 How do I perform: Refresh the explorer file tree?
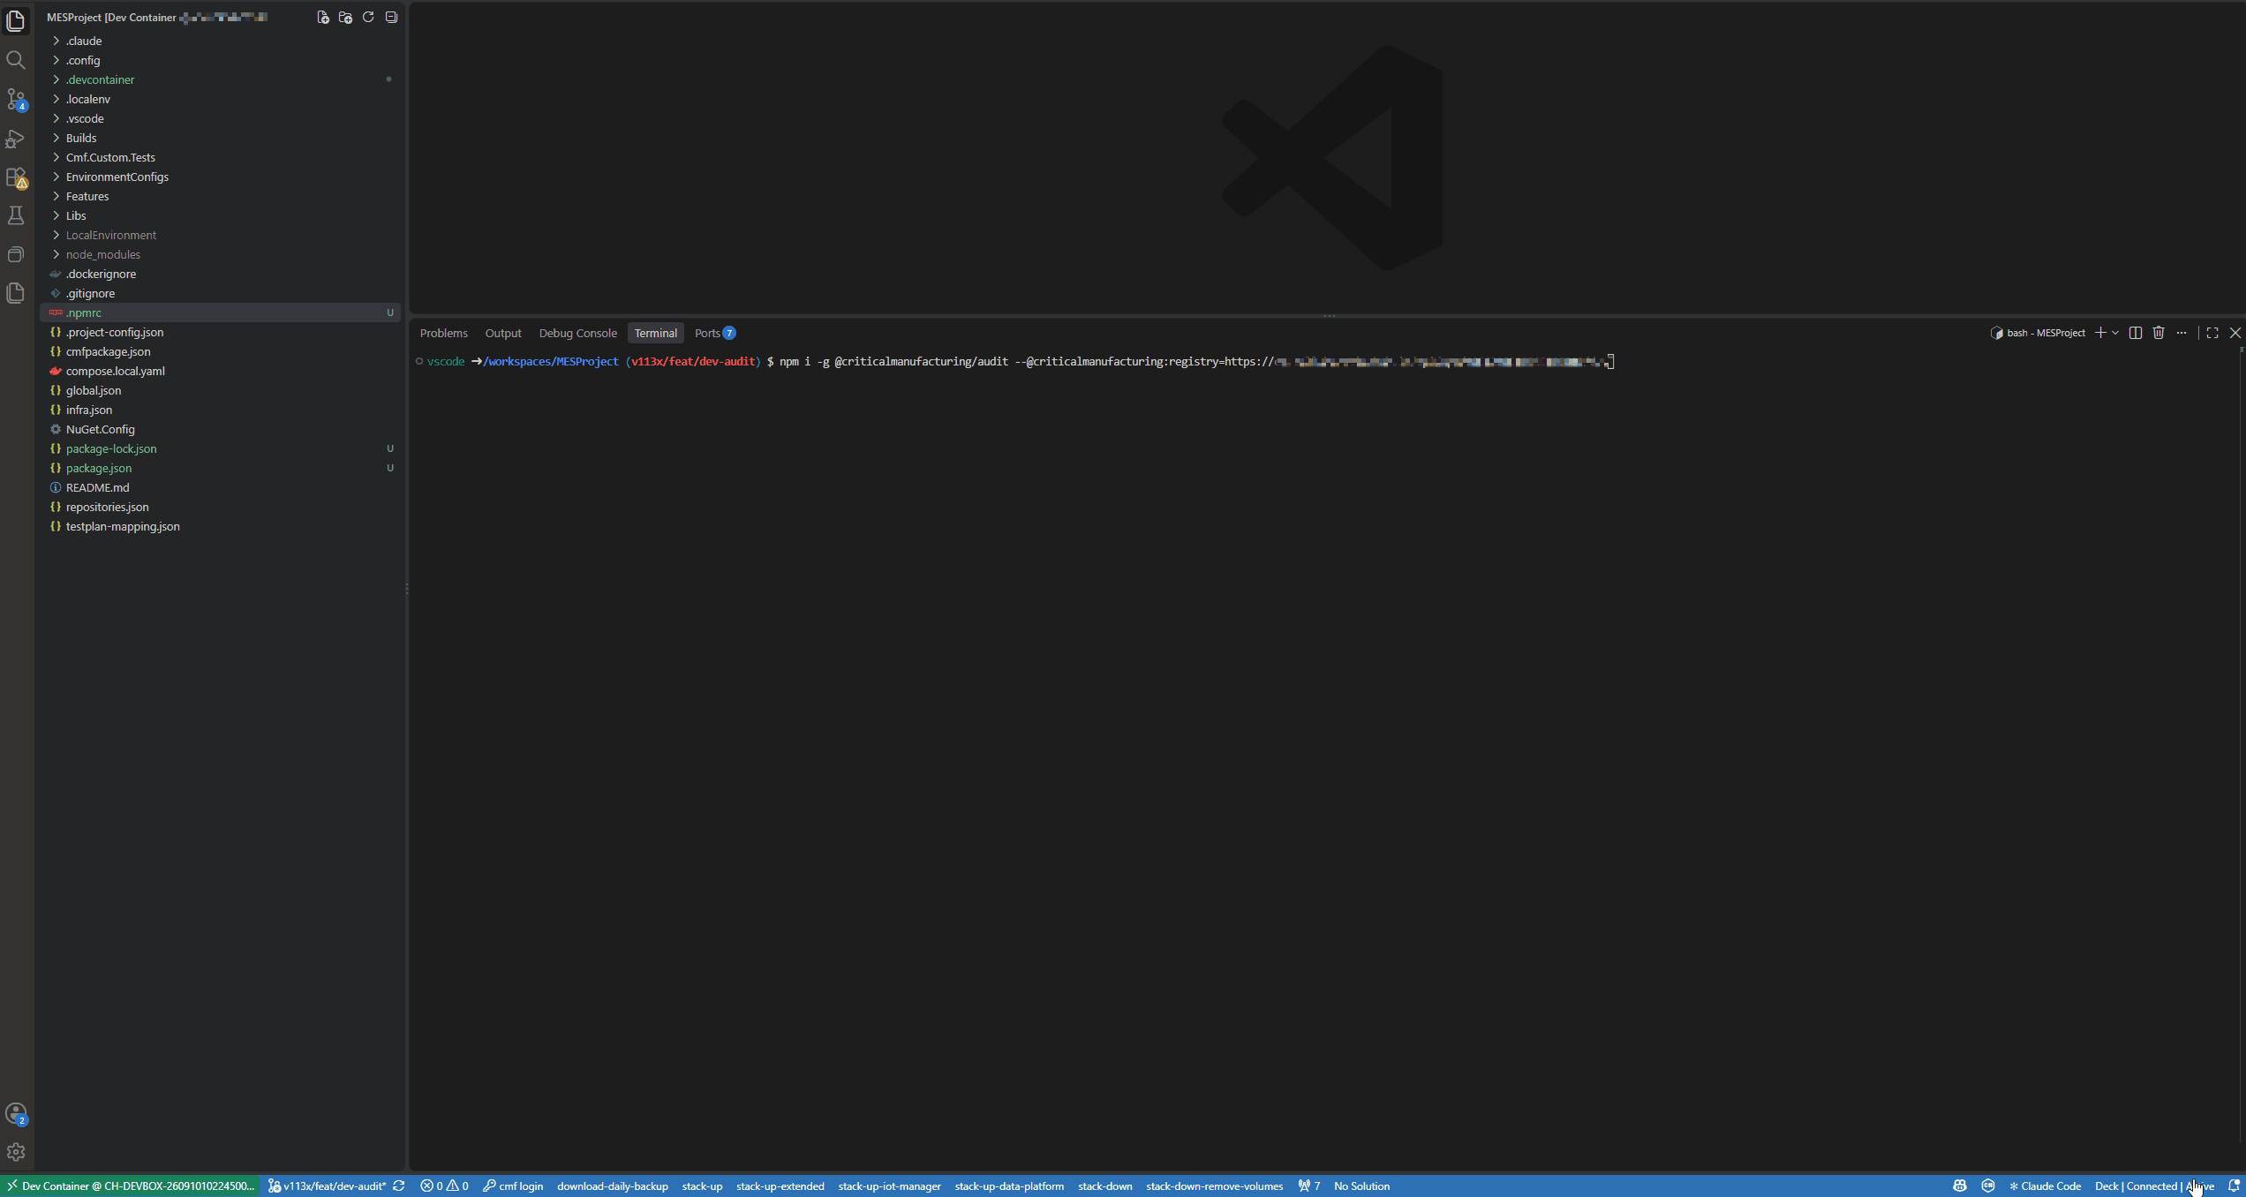[368, 17]
